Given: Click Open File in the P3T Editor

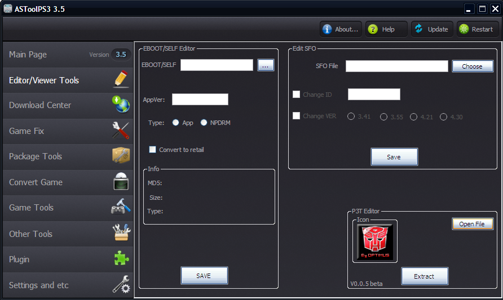Looking at the screenshot, I should 473,224.
